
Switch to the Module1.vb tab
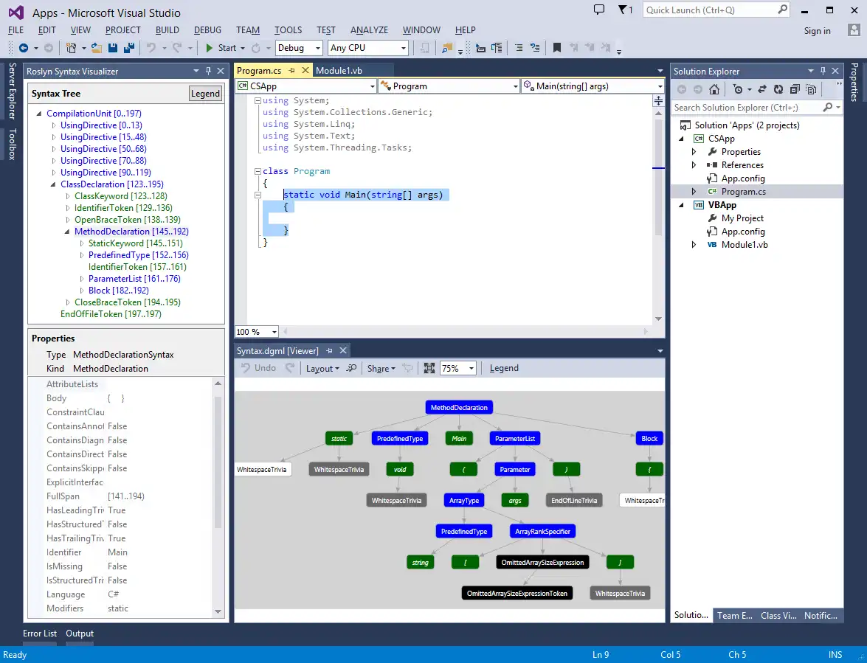[339, 71]
